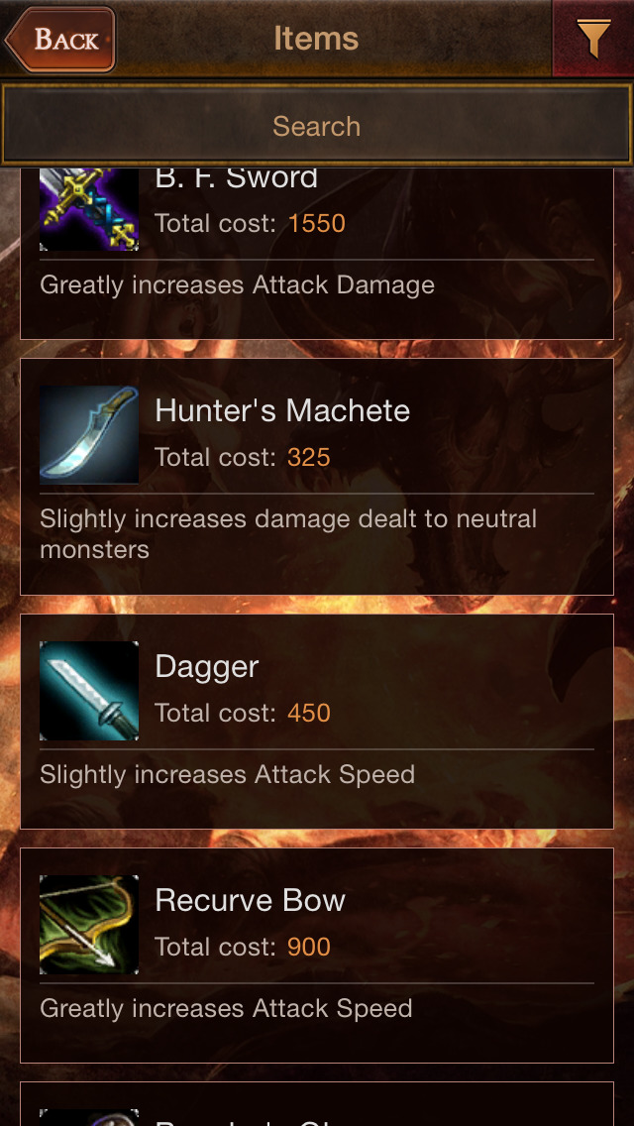The image size is (634, 1126).
Task: Select 'Greatly increases Attack Speed' description
Action: tap(226, 1009)
